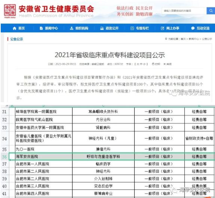Click cell 九〇一医院
This screenshot has height=198, width=215.
tap(44, 149)
